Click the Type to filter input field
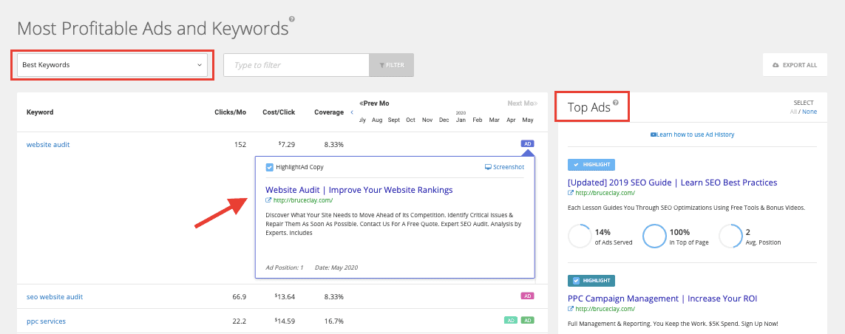845x334 pixels. [296, 65]
